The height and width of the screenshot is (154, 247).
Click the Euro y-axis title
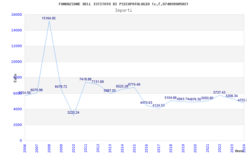coord(15,78)
